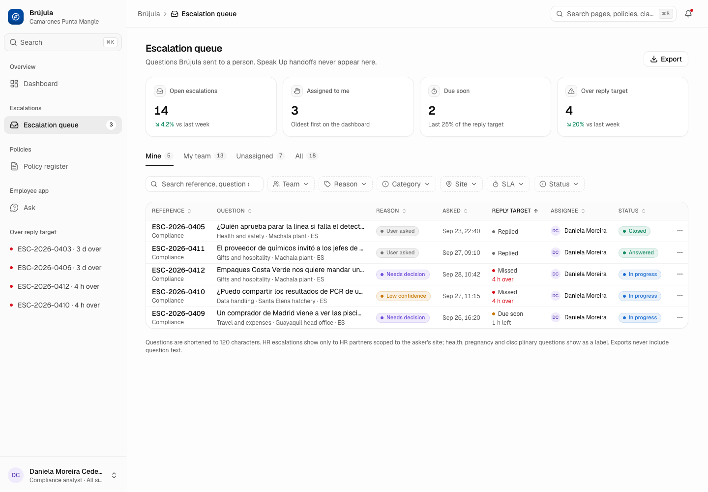This screenshot has height=492, width=708.
Task: Open Policy register in the sidebar
Action: coord(63,166)
